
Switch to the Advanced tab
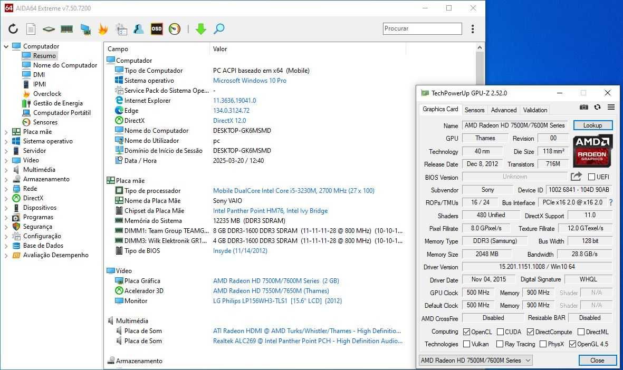tap(503, 110)
